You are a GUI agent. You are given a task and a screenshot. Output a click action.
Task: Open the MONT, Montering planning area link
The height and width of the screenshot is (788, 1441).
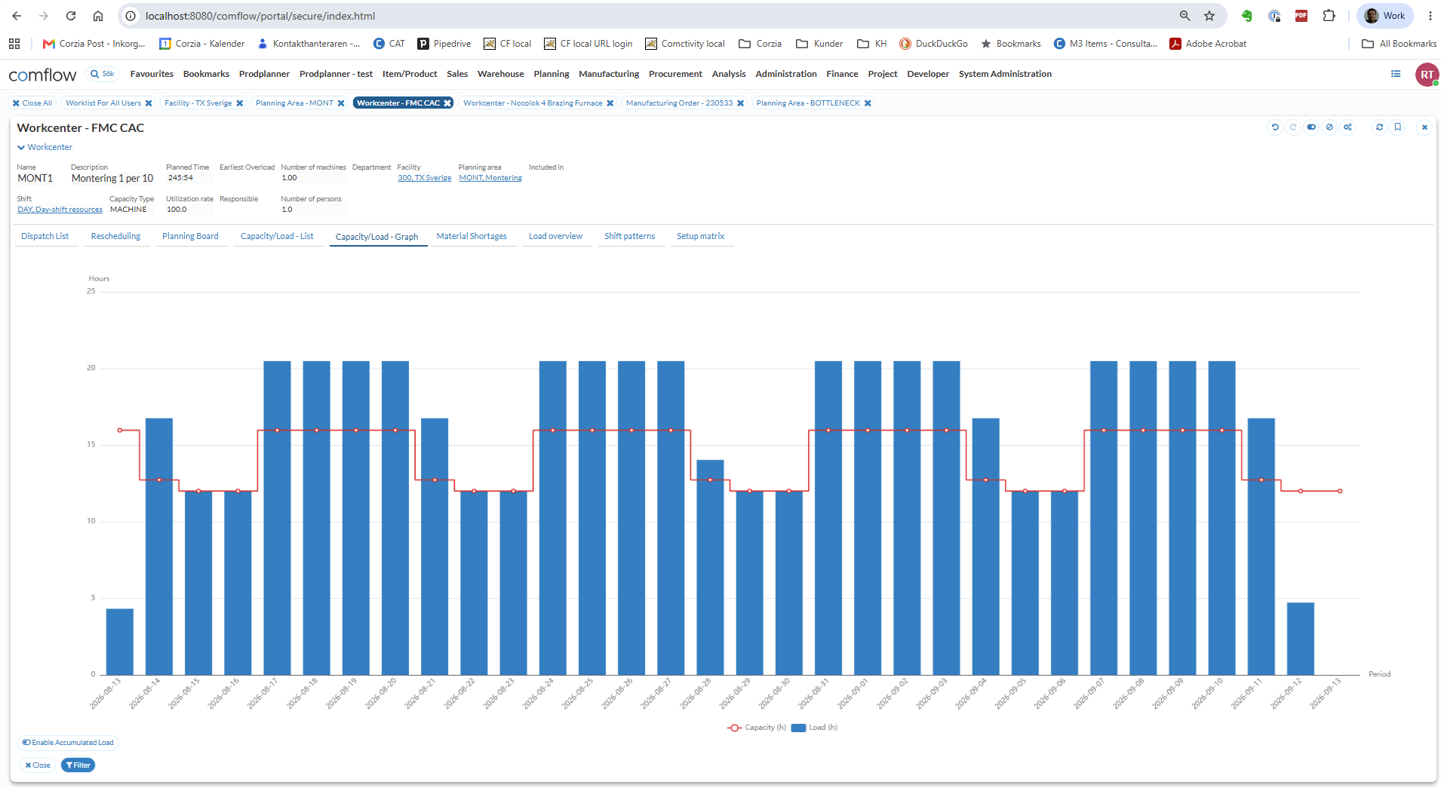click(490, 178)
